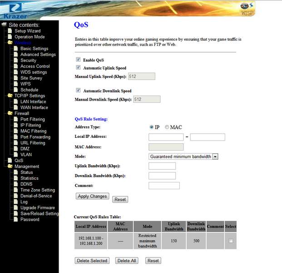282x273 pixels.
Task: Click page icon beside LAN Interface
Action: (16, 101)
